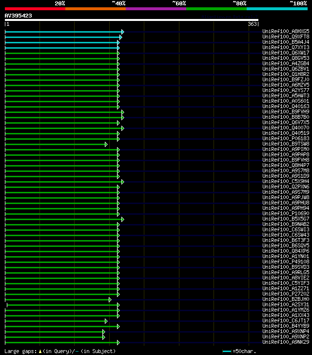Click the UniRef100_B9FZJ0 label
Viewport: 312px width, 355px height.
click(286, 79)
